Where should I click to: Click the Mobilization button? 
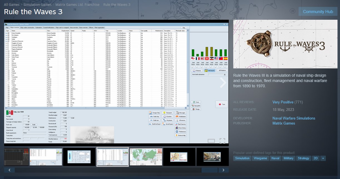point(181,116)
